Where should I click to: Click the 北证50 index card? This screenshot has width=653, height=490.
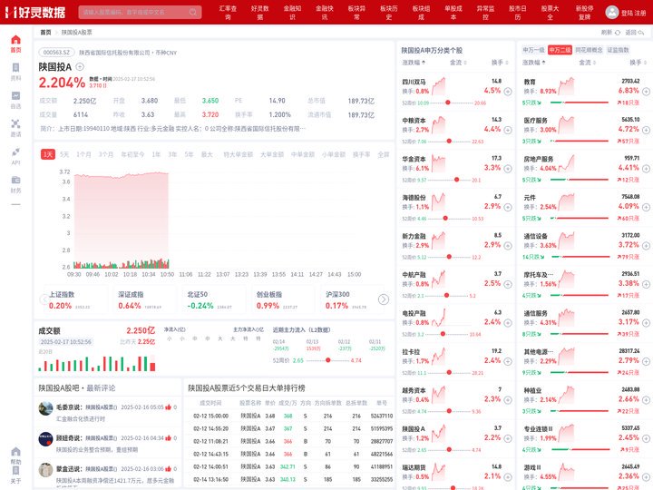click(x=212, y=300)
